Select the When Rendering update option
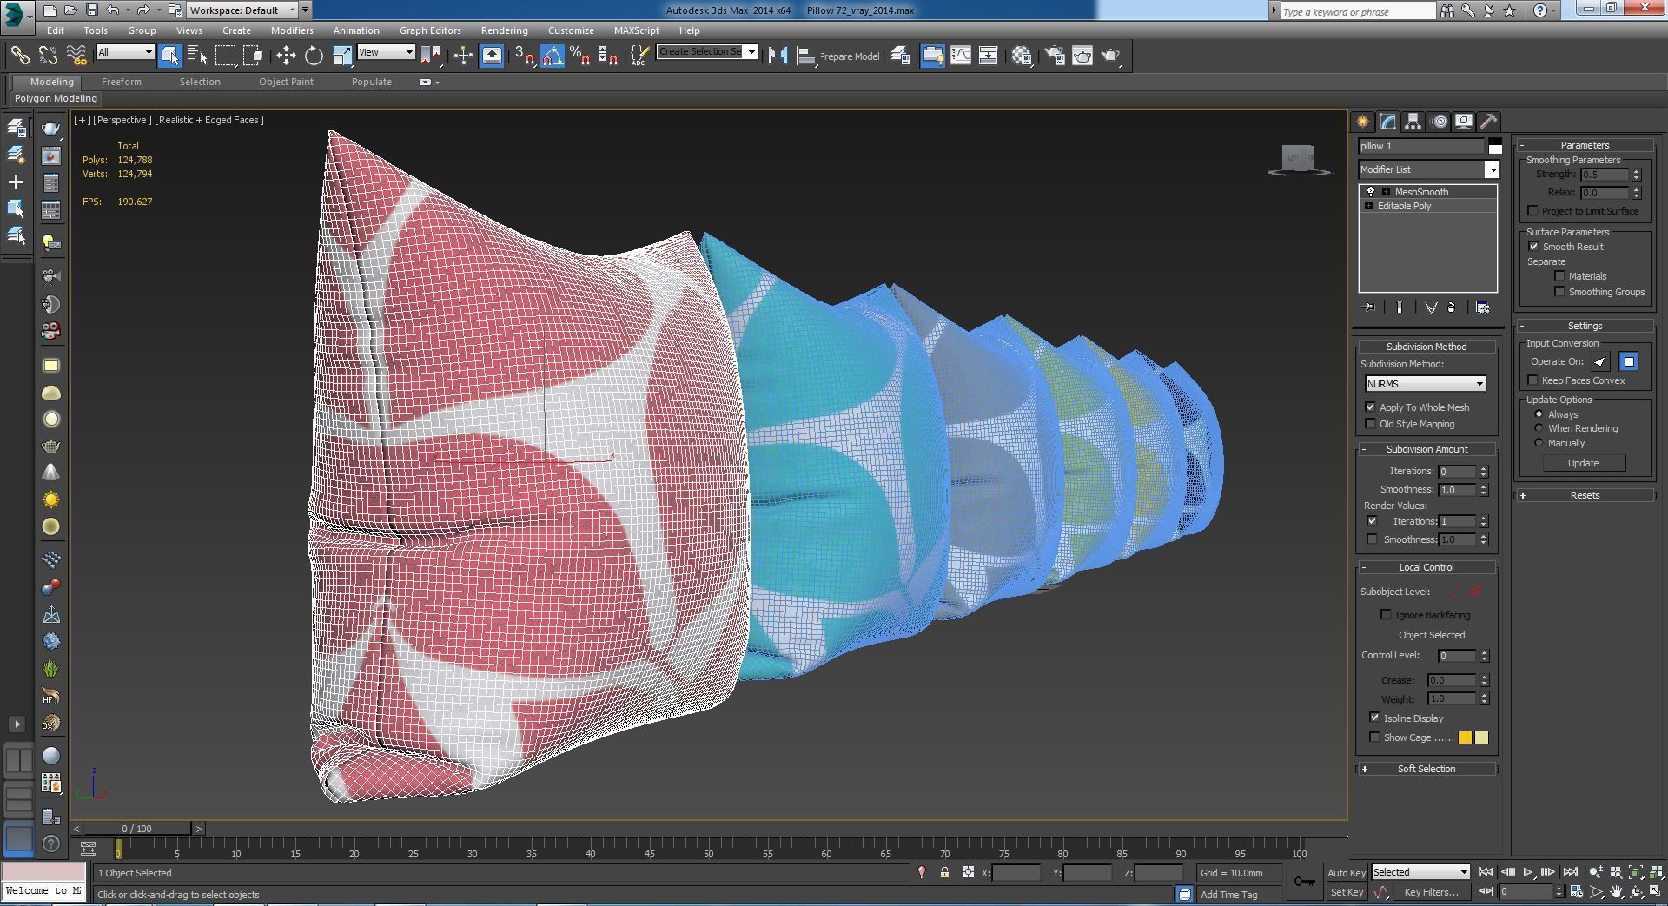The height and width of the screenshot is (906, 1668). (x=1539, y=428)
